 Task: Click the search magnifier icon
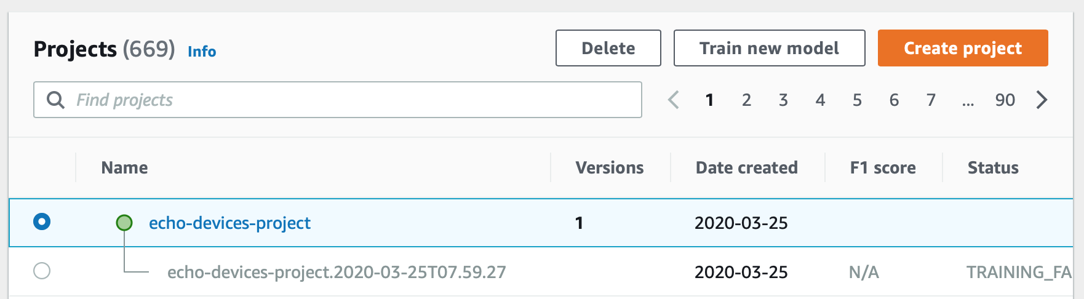pyautogui.click(x=55, y=100)
